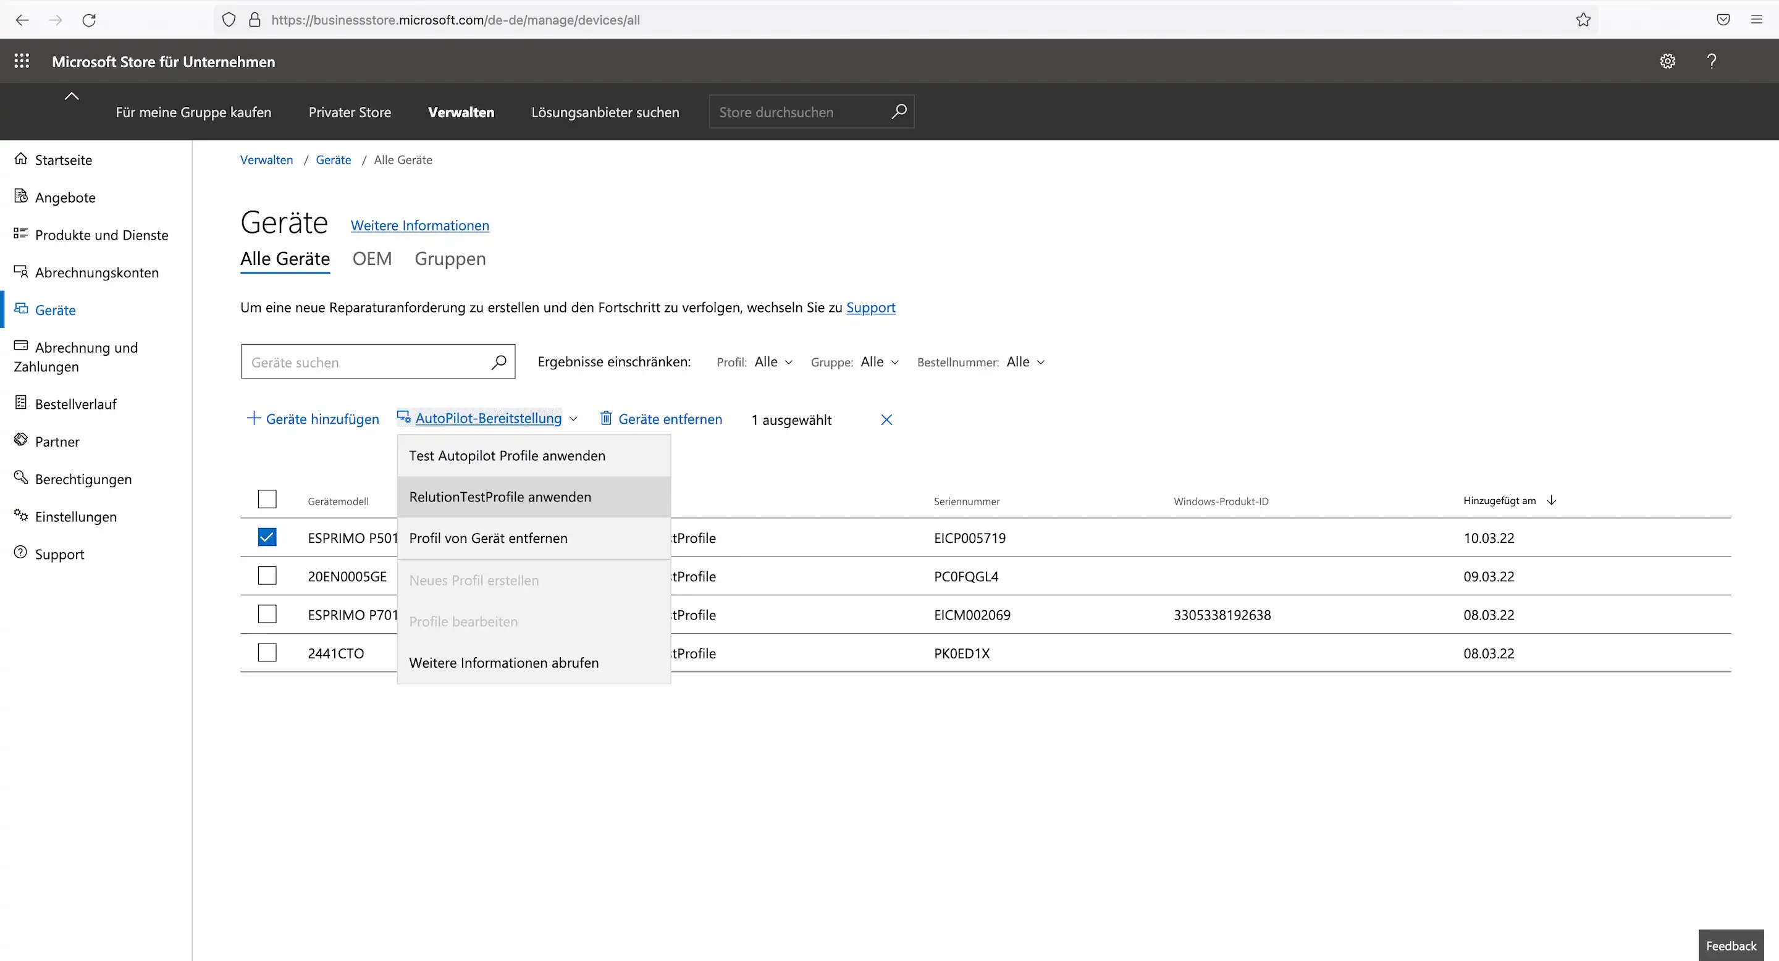
Task: Open the Weitere Informationen link
Action: tap(420, 225)
